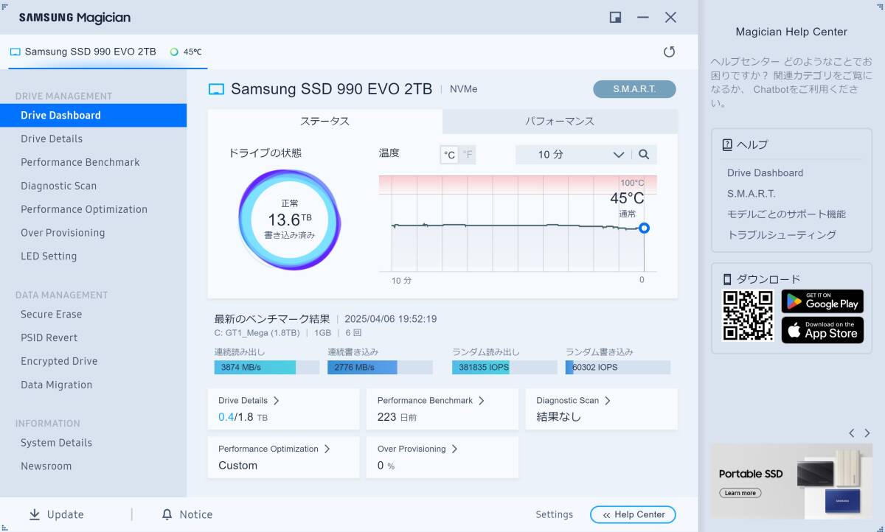Image resolution: width=885 pixels, height=532 pixels.
Task: Open Drive Details card chevron
Action: click(277, 401)
